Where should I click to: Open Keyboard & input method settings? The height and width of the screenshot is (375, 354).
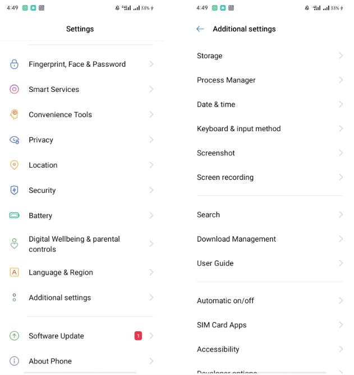[238, 128]
